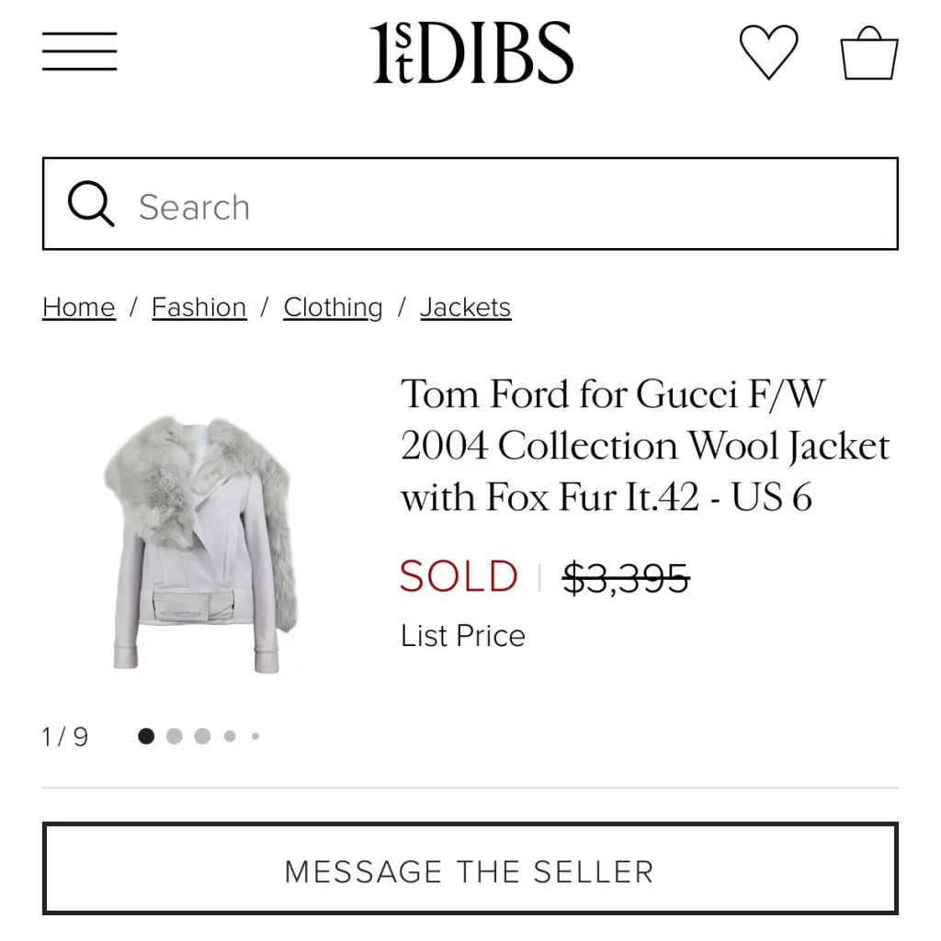
Task: Click the red SOLD status label
Action: (459, 576)
